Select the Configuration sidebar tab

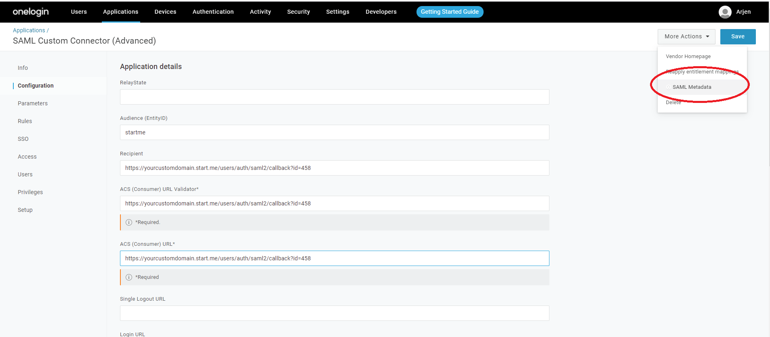click(36, 86)
